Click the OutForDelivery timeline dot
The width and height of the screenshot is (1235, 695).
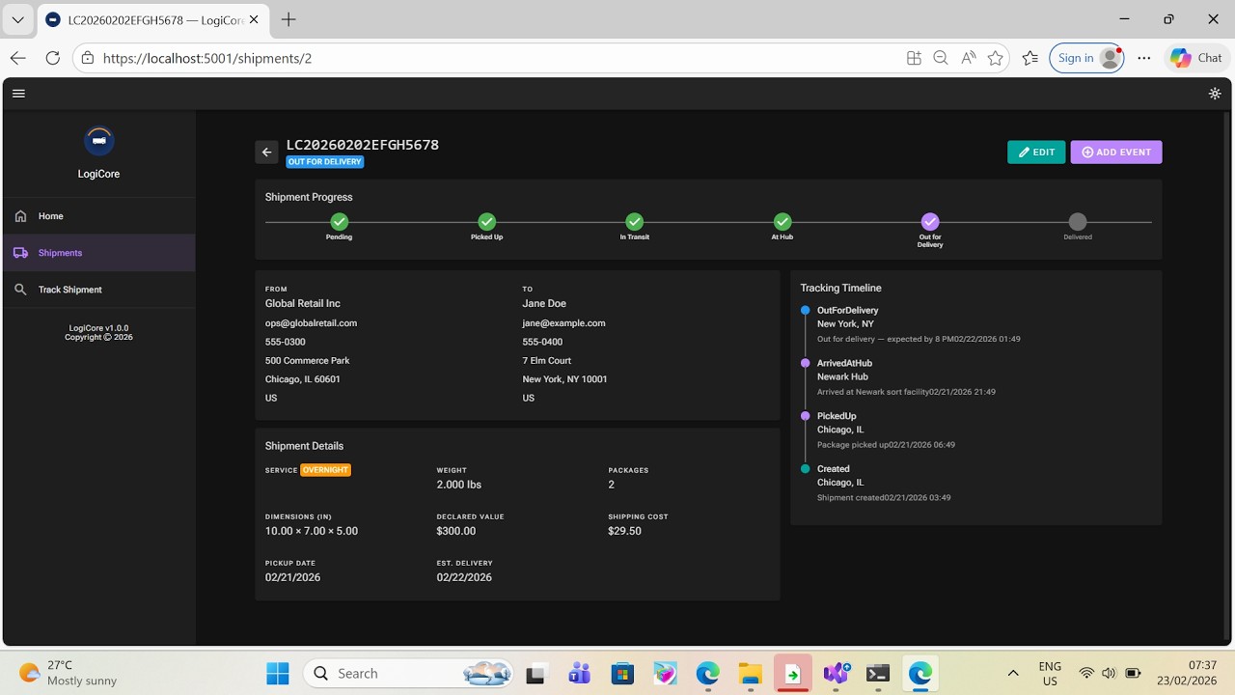806,311
